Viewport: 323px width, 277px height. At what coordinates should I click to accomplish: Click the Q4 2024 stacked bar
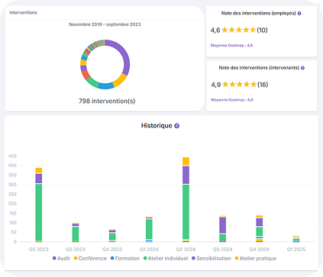pos(260,229)
